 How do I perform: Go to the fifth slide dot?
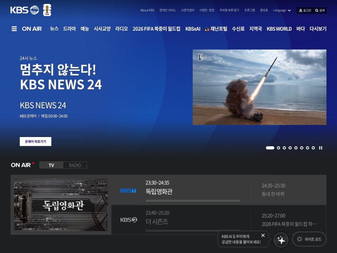(x=296, y=148)
